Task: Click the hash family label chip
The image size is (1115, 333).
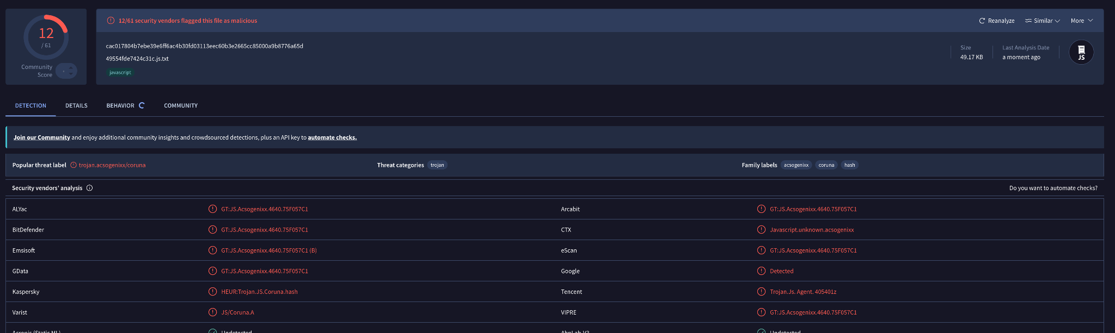Action: [x=849, y=165]
